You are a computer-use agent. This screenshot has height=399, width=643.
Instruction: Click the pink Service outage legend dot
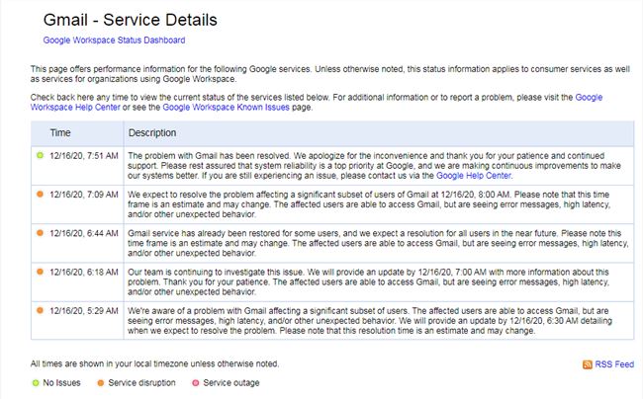pos(196,383)
